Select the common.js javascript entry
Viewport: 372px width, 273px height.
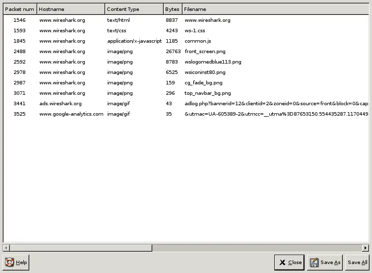pyautogui.click(x=197, y=41)
